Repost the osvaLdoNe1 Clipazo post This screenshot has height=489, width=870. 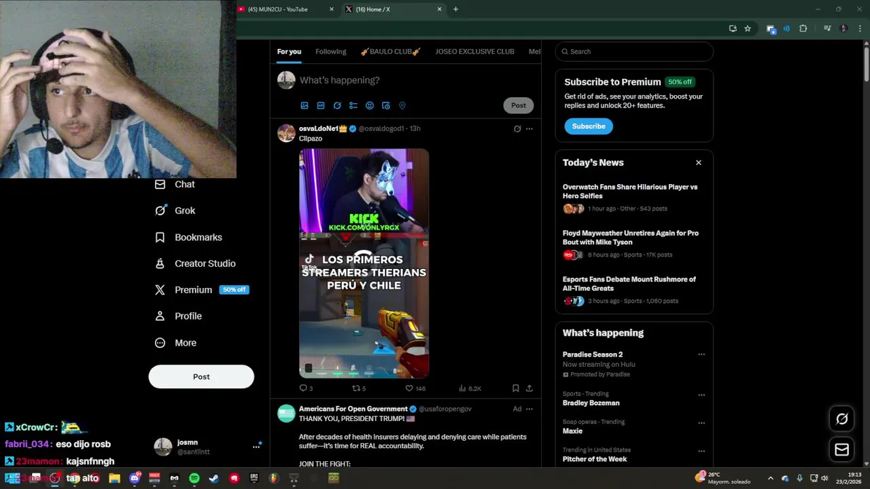[358, 388]
